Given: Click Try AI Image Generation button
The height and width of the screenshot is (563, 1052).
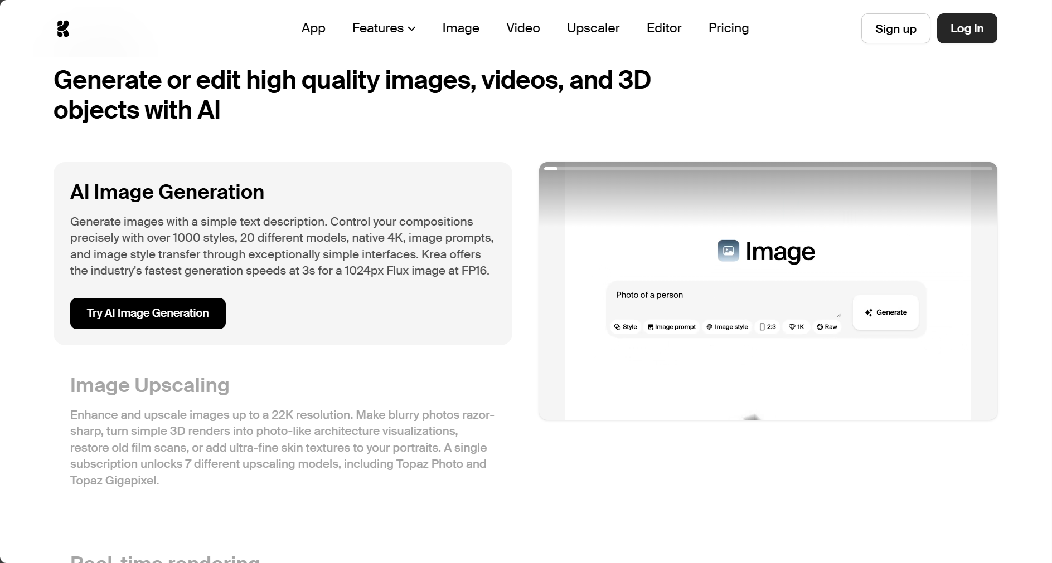Looking at the screenshot, I should coord(148,314).
